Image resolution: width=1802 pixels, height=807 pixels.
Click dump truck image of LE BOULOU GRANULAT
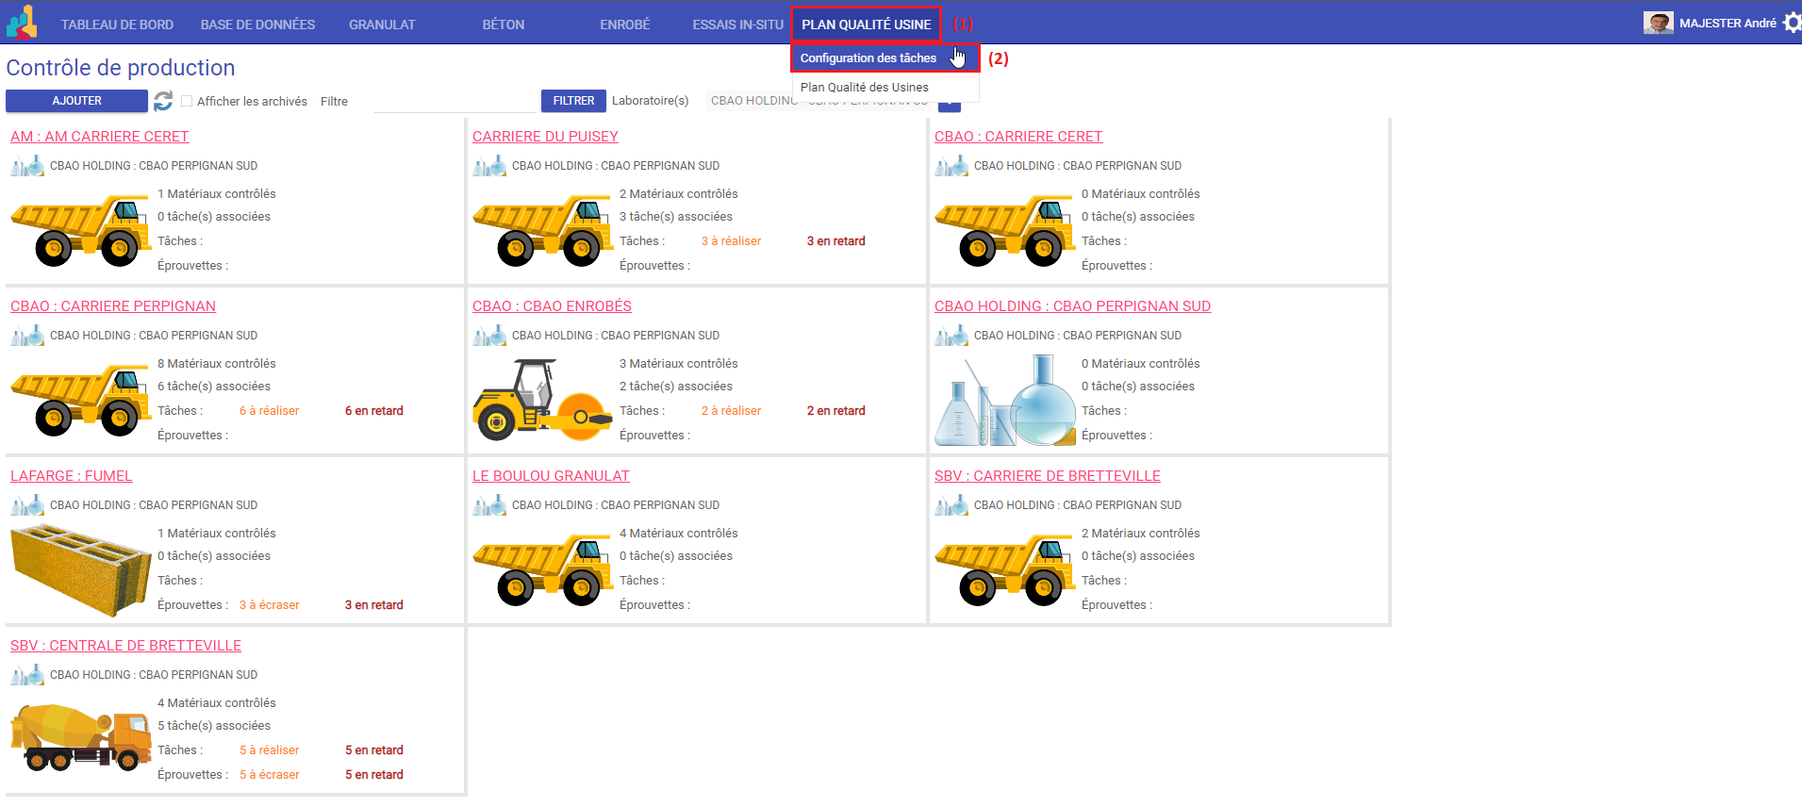click(x=543, y=569)
